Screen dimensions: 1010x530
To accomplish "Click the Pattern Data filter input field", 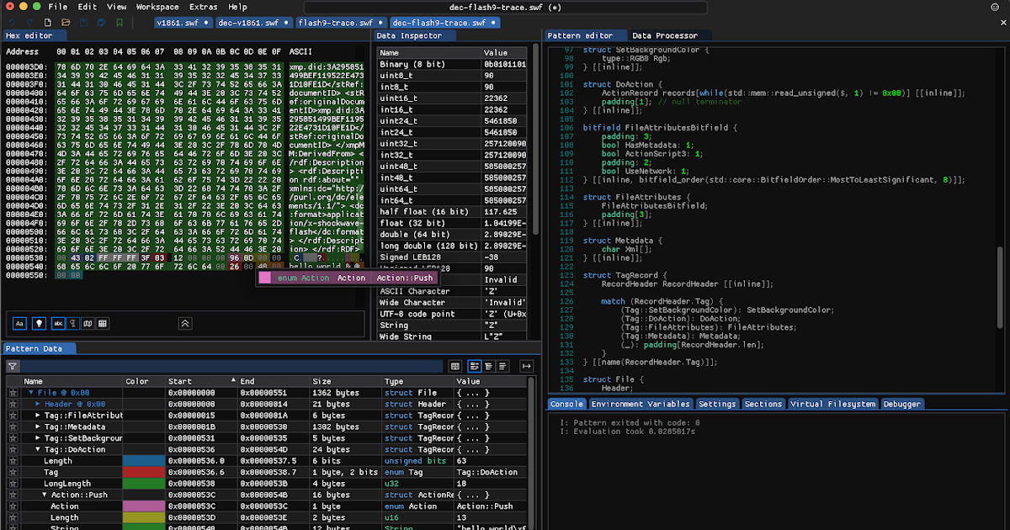I will pos(231,367).
